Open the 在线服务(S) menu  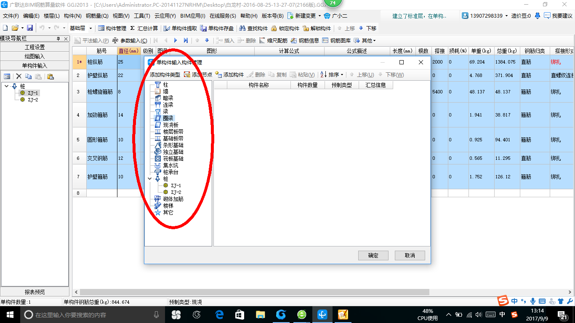(223, 16)
